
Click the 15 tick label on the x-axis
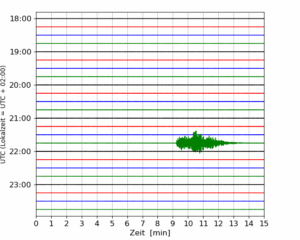coord(264,224)
